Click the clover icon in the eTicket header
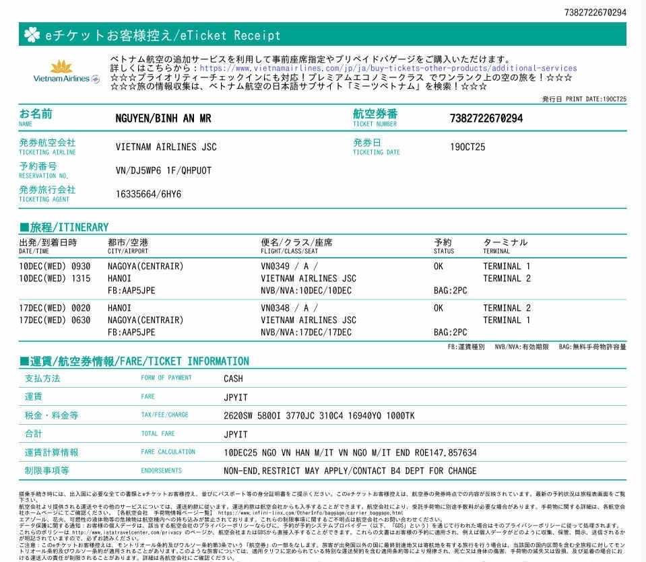The width and height of the screenshot is (646, 562). click(x=32, y=35)
